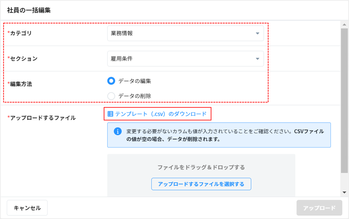
Task: Click the セクション field label
Action: tap(24, 59)
